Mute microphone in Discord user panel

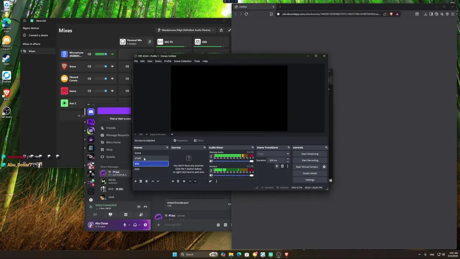tap(125, 225)
